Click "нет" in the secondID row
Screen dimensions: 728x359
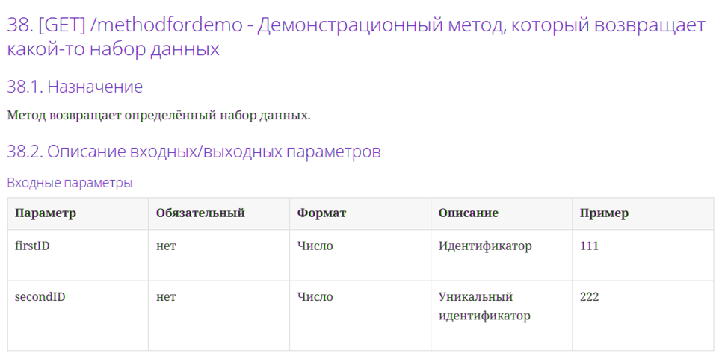166,297
